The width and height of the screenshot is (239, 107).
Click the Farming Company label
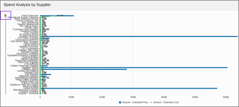(x=29, y=92)
